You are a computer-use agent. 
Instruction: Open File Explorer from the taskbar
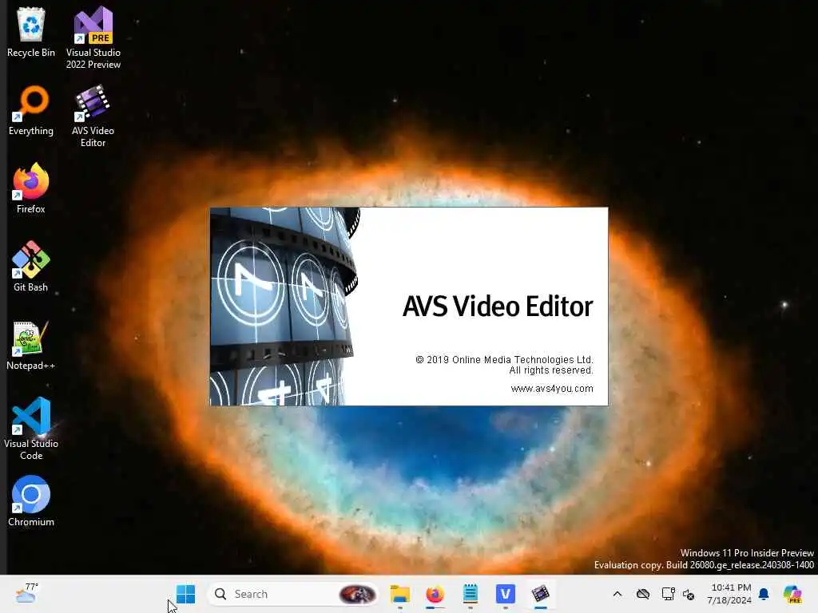pos(400,594)
